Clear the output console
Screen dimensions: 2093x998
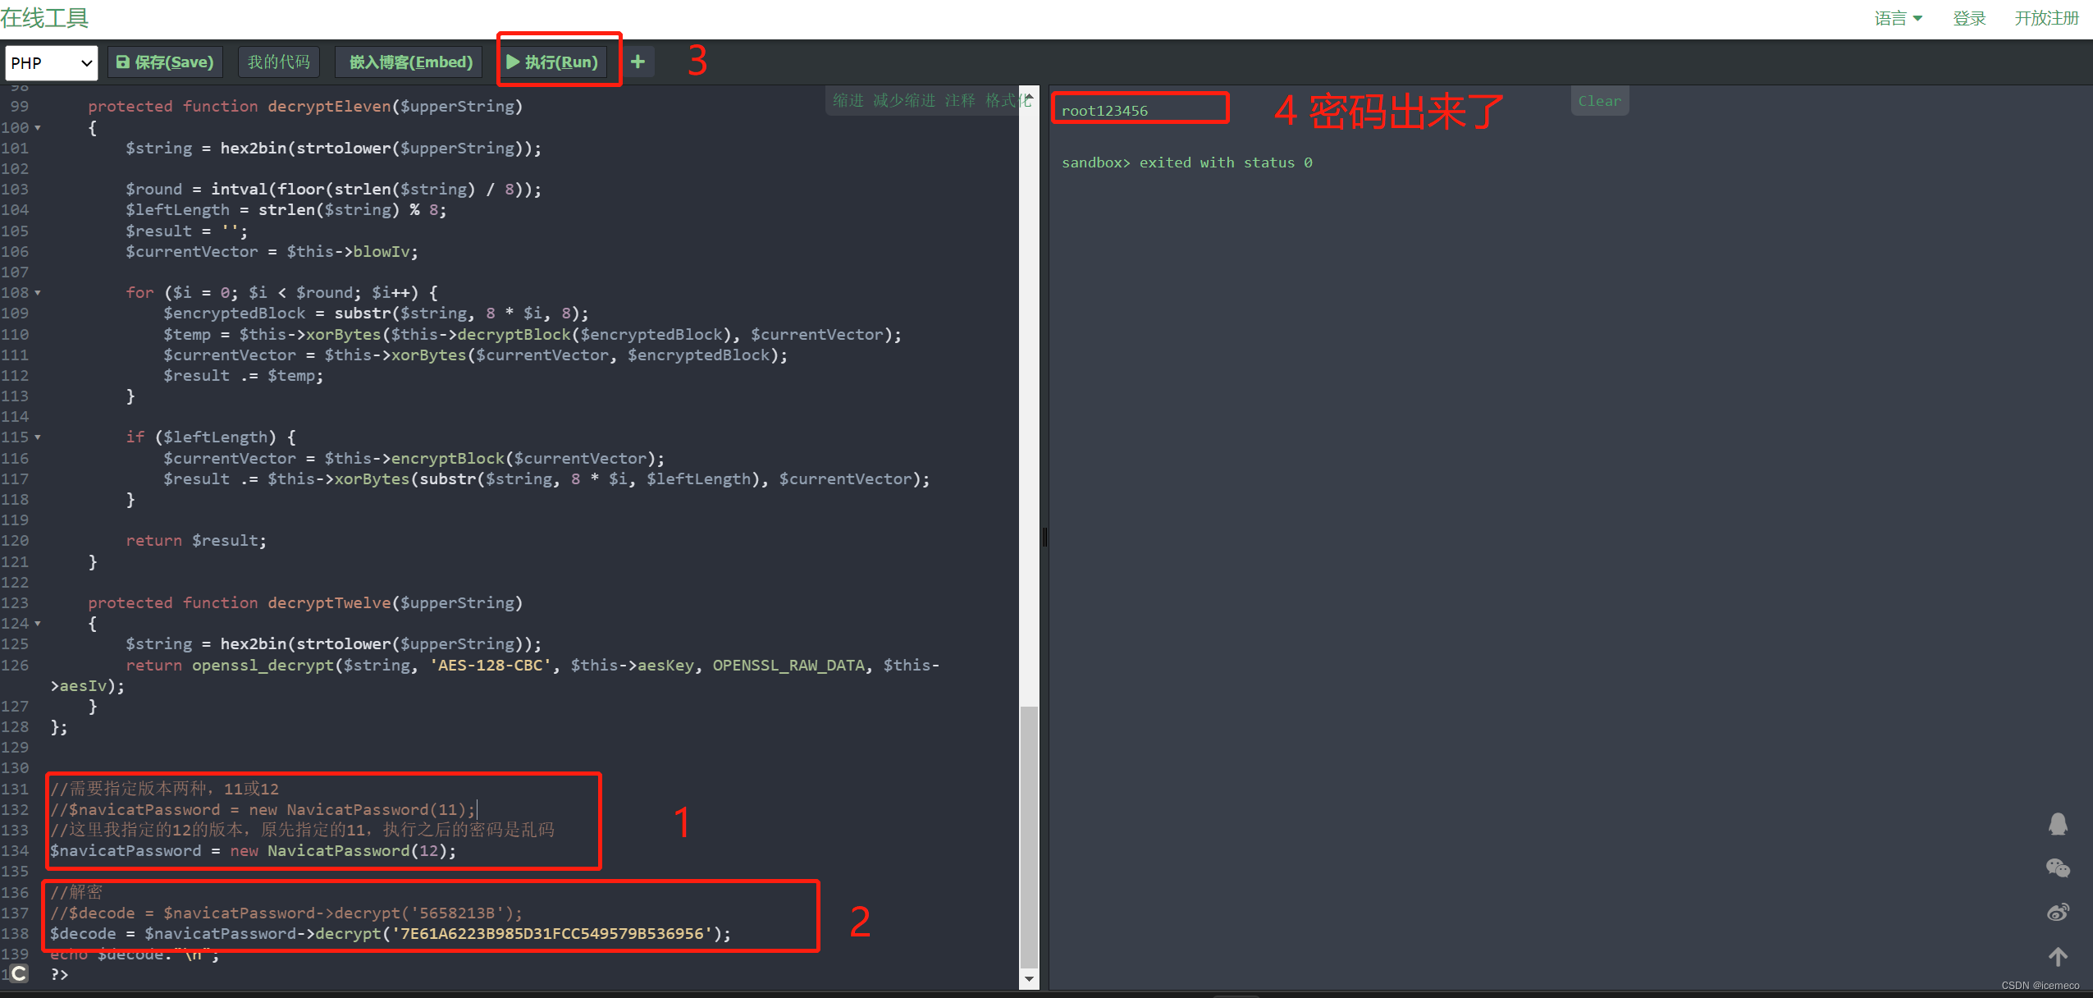(1599, 101)
